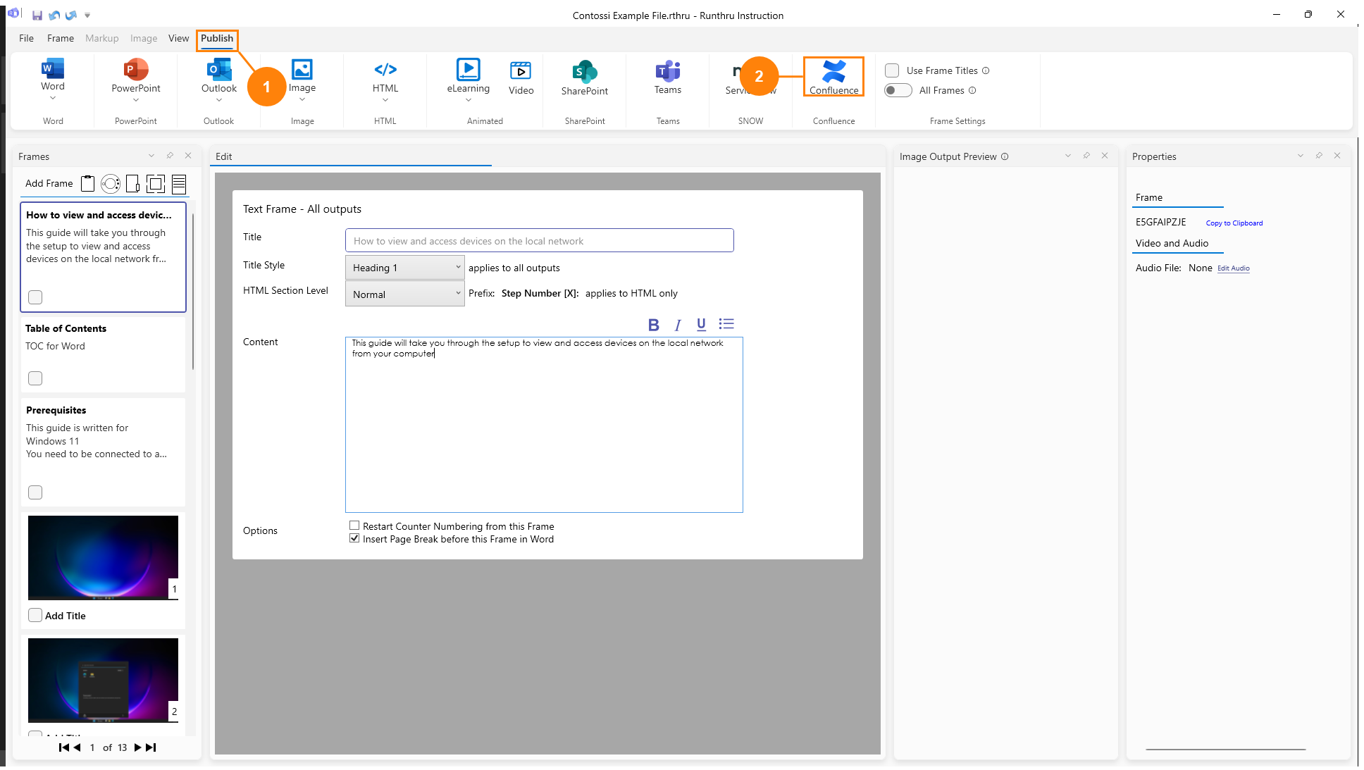Viewport: 1364px width, 770px height.
Task: Click the Edit Audio link
Action: point(1233,268)
